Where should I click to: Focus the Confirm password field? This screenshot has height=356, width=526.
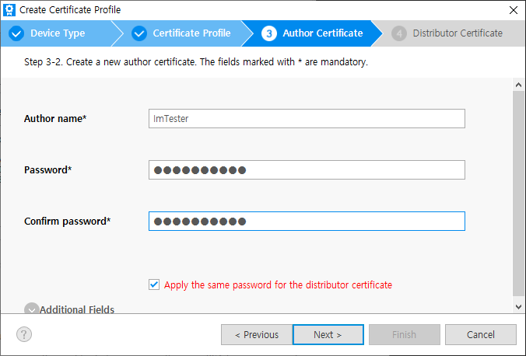click(x=307, y=222)
